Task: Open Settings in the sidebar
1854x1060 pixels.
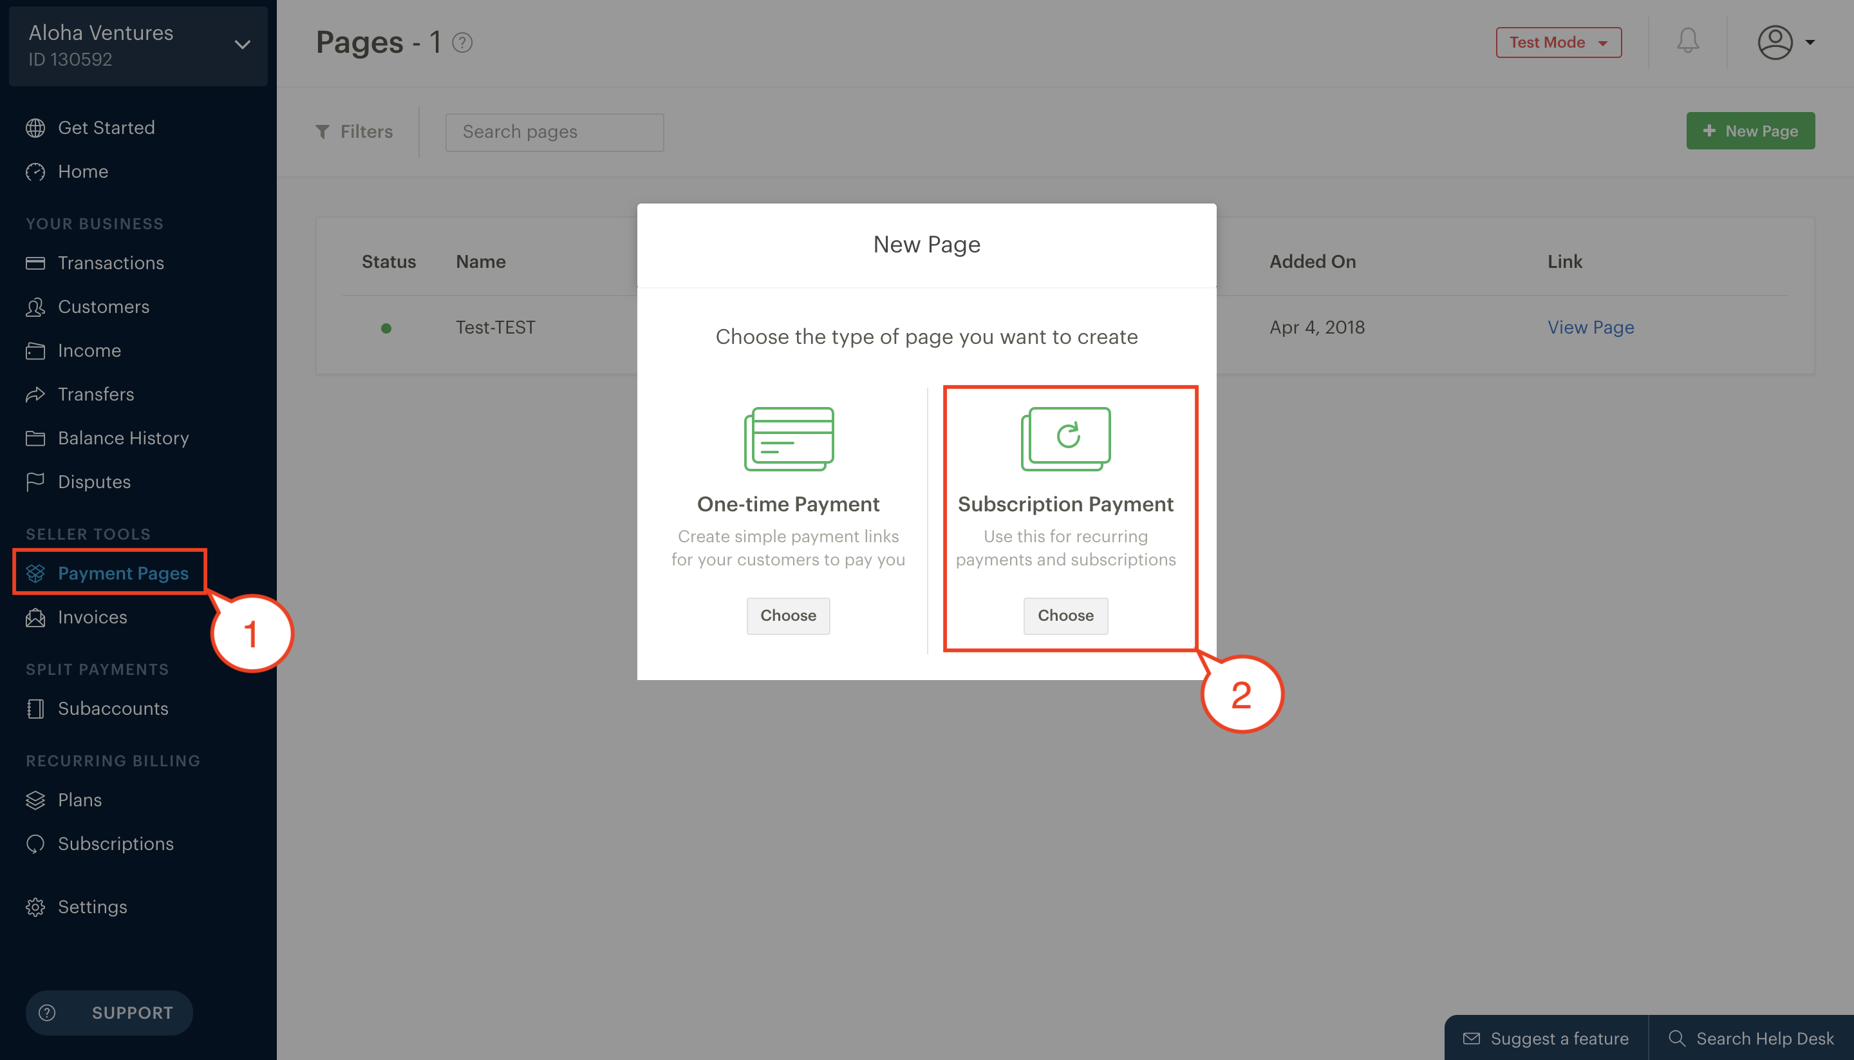Action: (77, 907)
